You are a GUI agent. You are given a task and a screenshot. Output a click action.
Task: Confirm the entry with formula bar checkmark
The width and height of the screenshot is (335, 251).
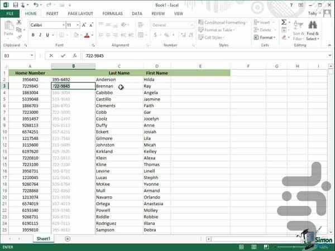63,56
